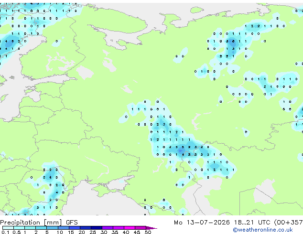Click the '35' legend scale label
Image resolution: width=303 pixels, height=234 pixels.
click(x=115, y=232)
